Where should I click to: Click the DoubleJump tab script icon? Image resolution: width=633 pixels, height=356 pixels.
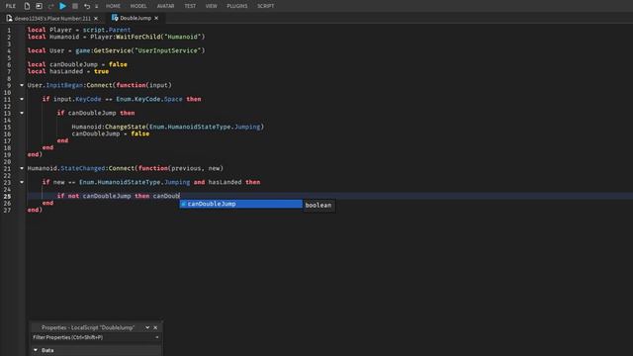(115, 18)
